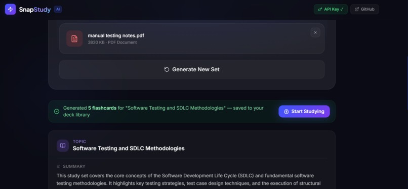Select the Software Testing and SDLC Methodologies heading
This screenshot has height=189, width=408.
coord(129,149)
